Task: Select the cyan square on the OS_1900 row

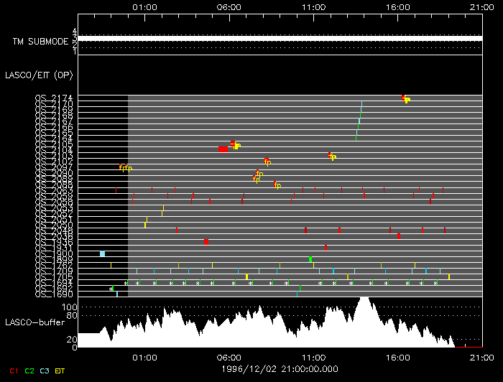Action: tap(102, 253)
